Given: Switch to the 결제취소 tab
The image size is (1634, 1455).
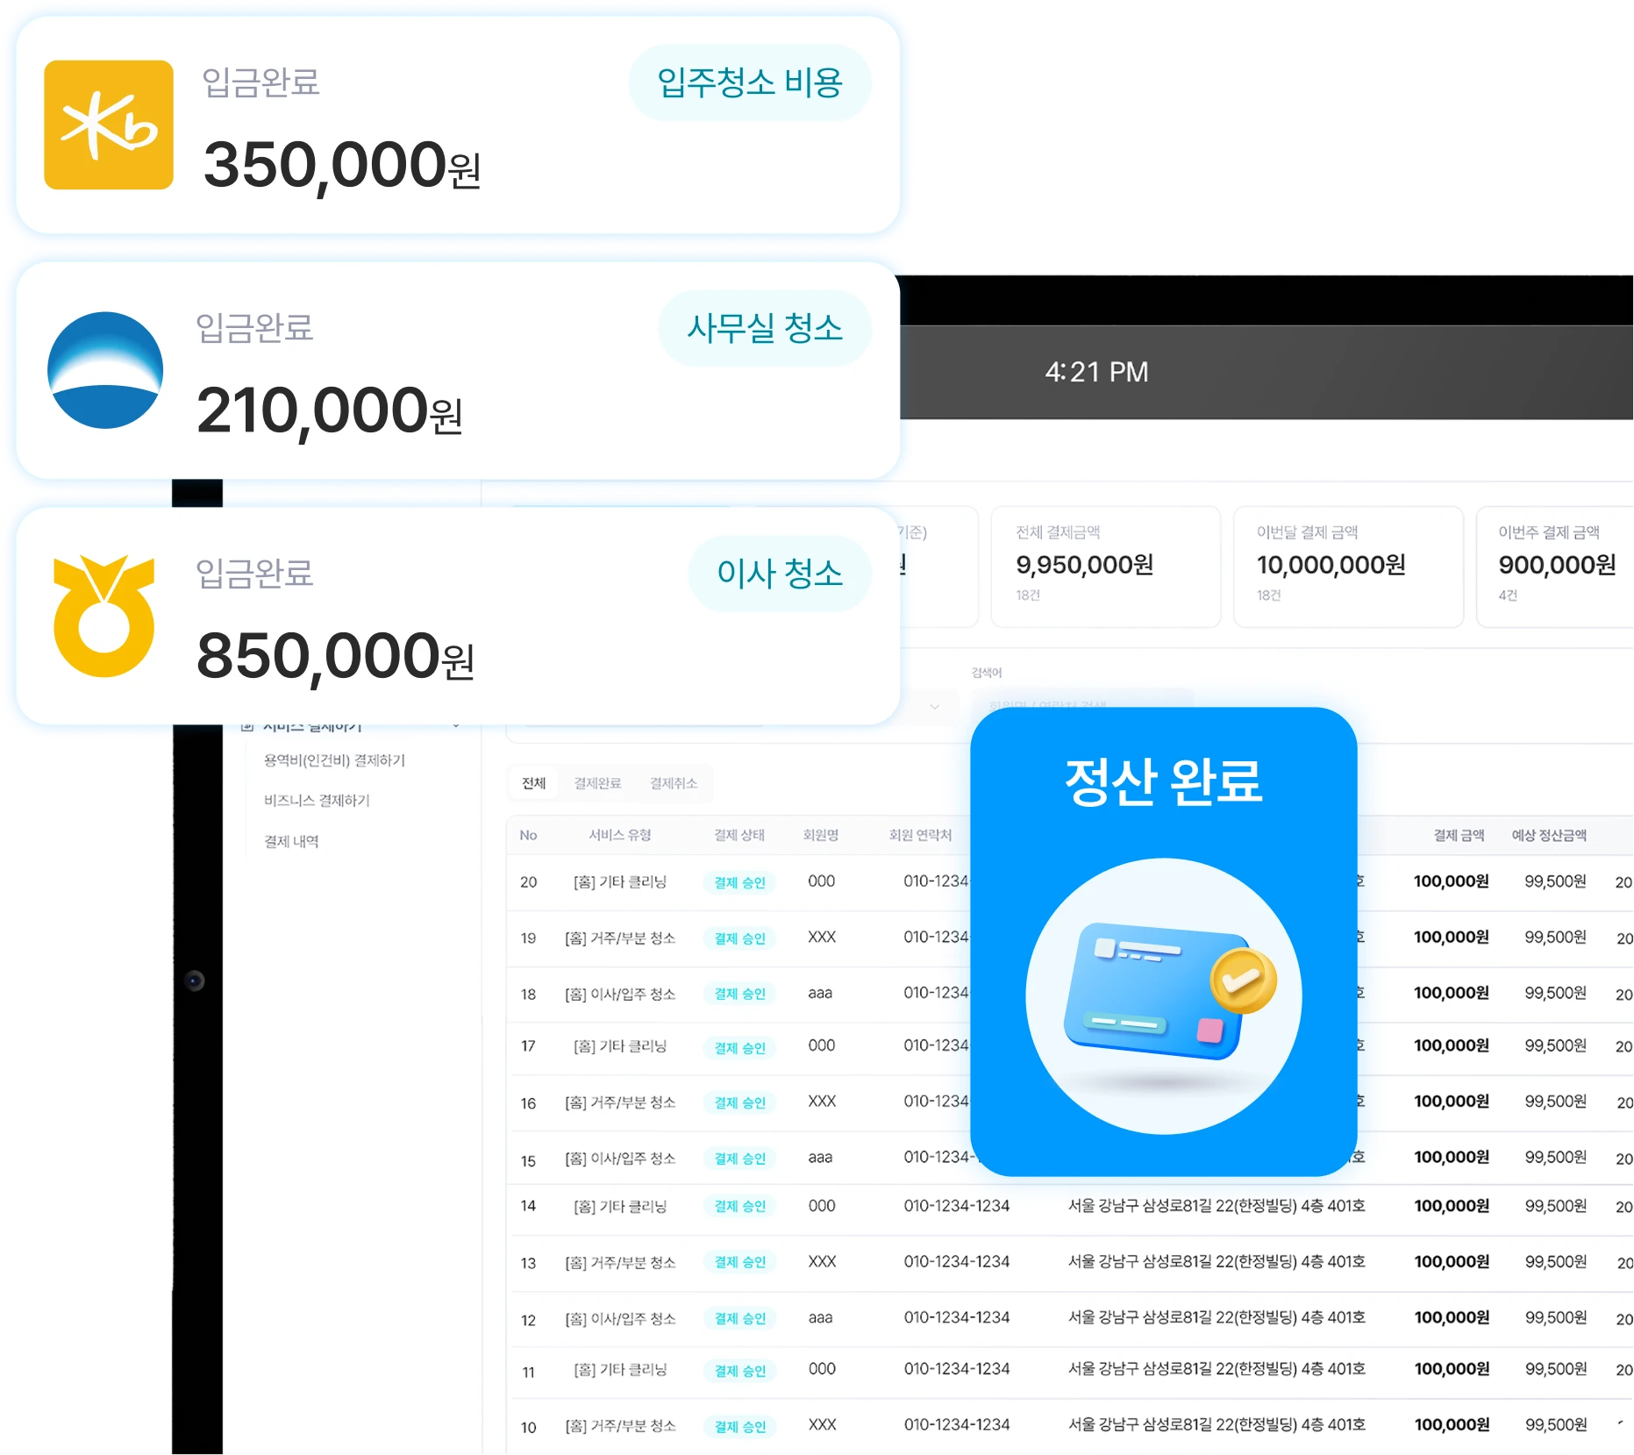Looking at the screenshot, I should [x=674, y=783].
